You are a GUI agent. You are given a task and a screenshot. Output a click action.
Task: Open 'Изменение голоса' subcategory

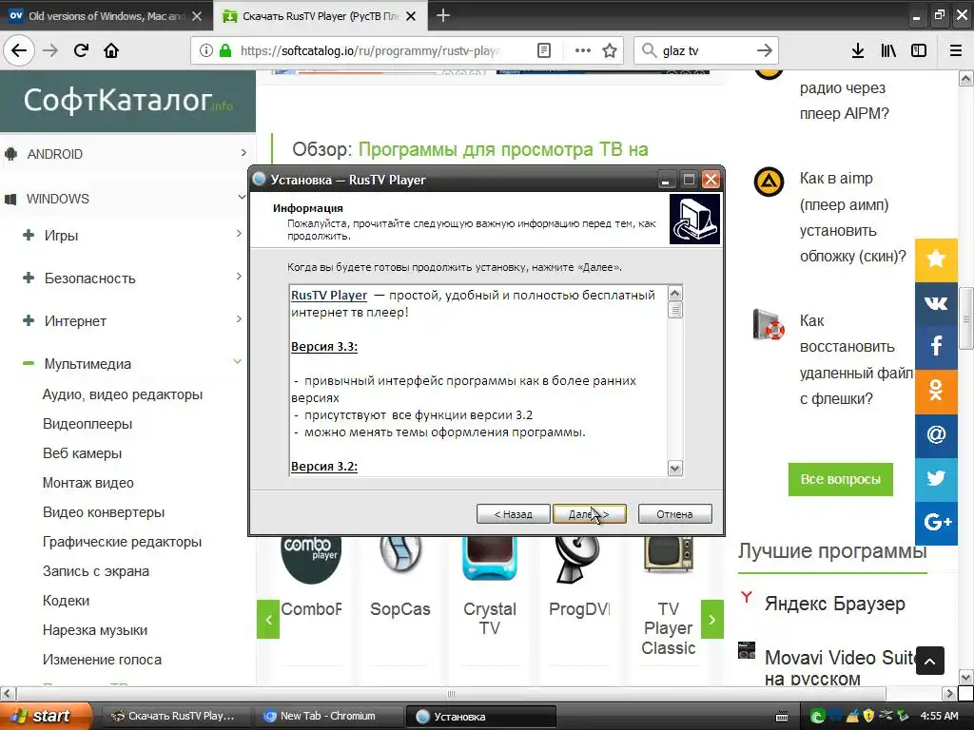[x=102, y=660]
